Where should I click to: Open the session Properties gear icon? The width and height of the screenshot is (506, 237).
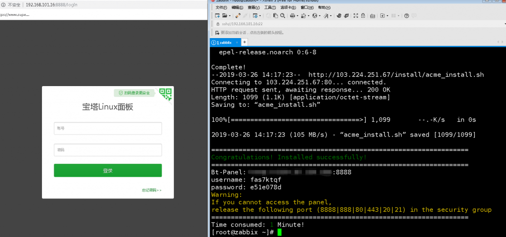pos(255,15)
